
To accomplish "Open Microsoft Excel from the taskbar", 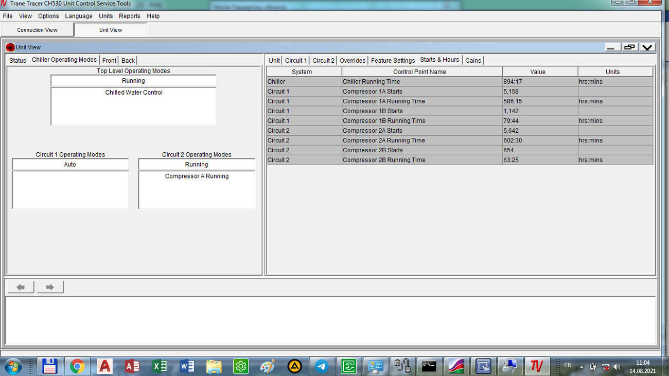I will [160, 366].
